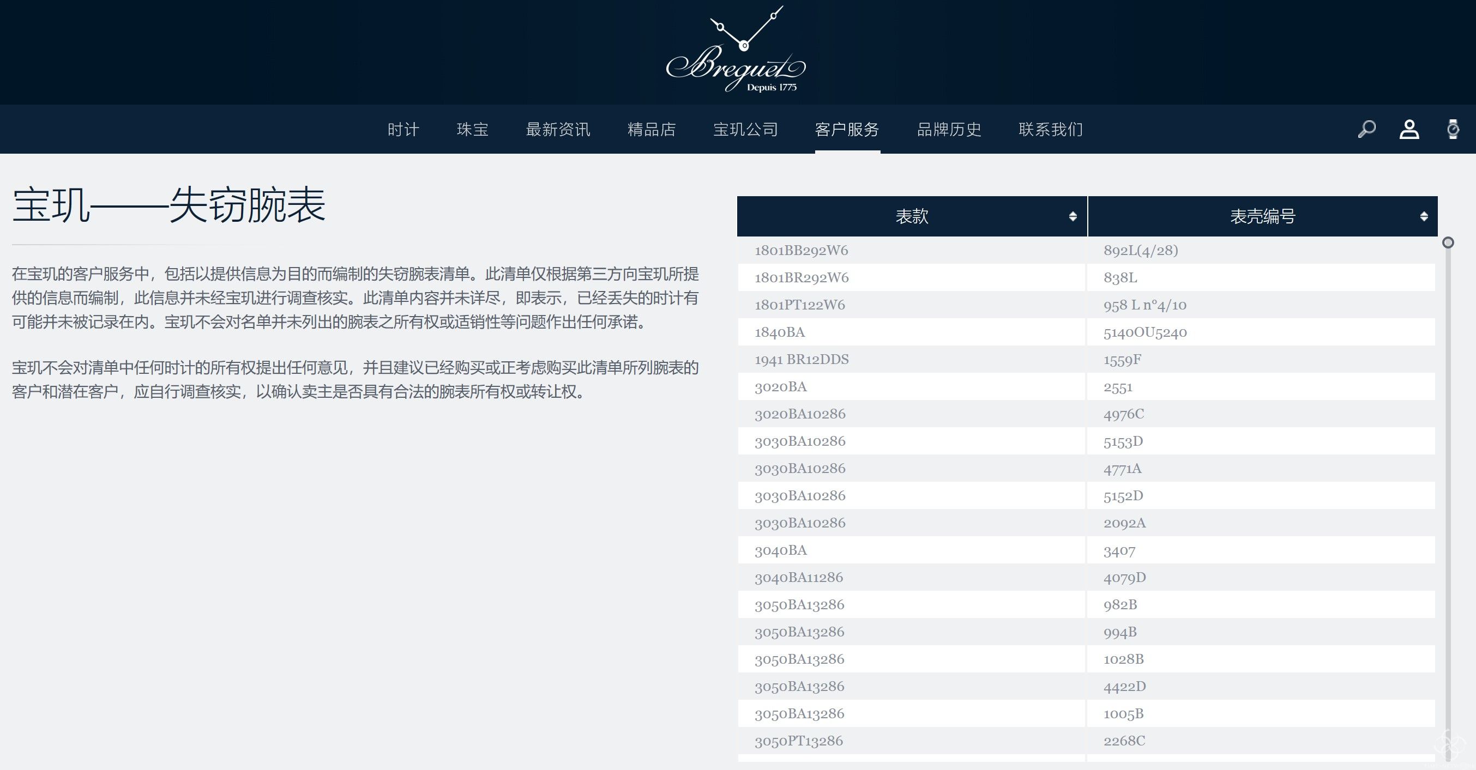The image size is (1476, 770).
Task: Select the cell 3050PT13286
Action: tap(912, 741)
